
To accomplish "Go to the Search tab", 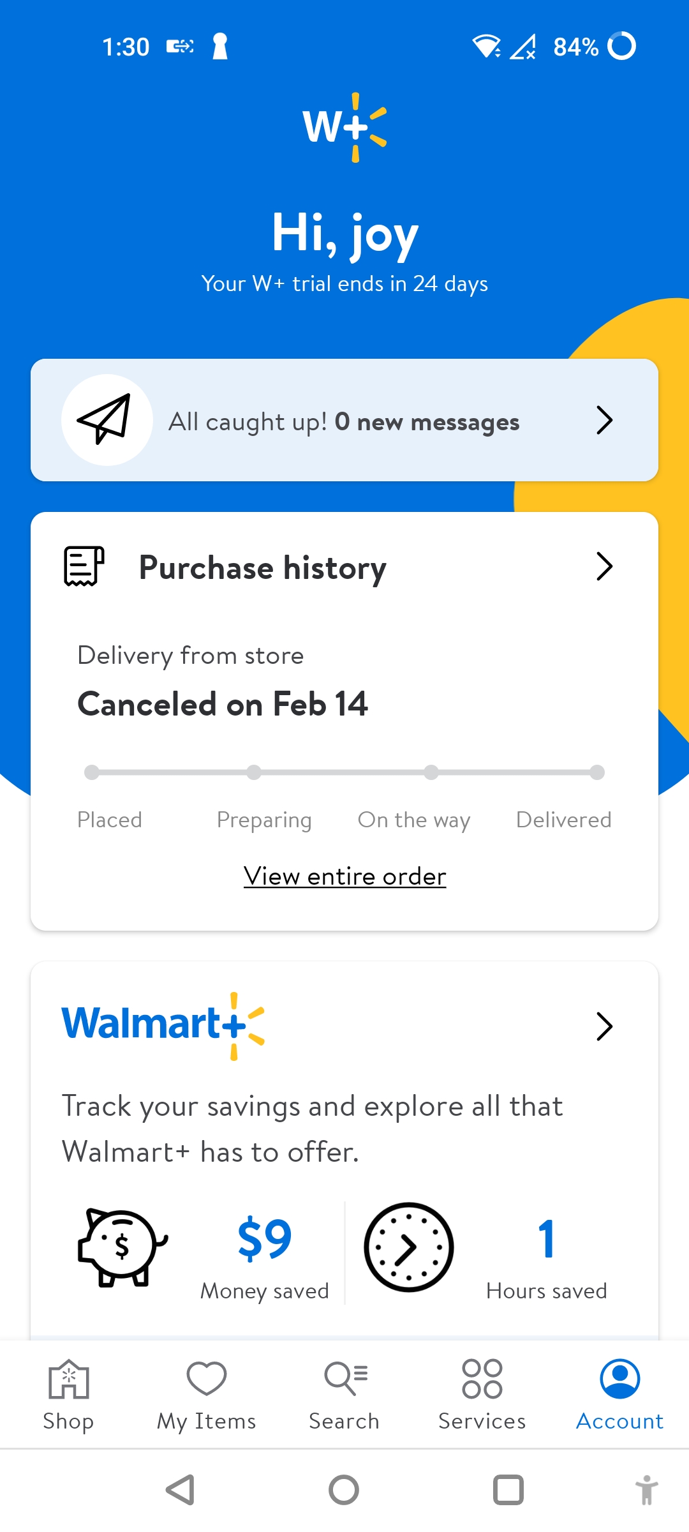I will pos(344,1395).
